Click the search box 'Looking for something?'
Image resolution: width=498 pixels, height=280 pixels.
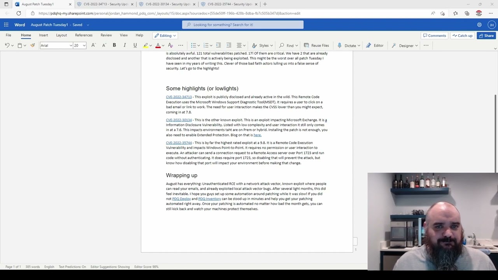click(x=243, y=24)
